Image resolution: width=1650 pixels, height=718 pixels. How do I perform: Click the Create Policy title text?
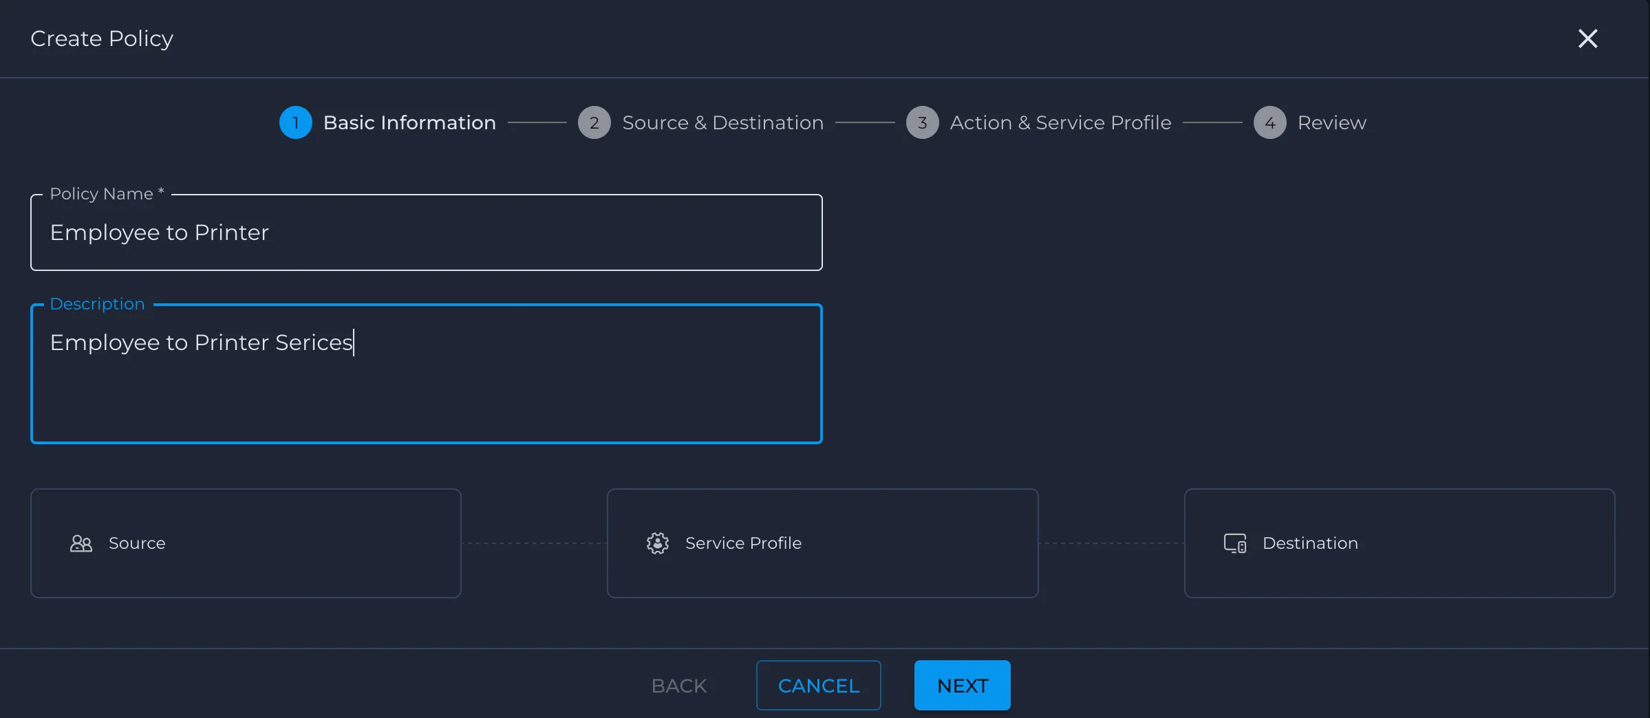pos(102,39)
